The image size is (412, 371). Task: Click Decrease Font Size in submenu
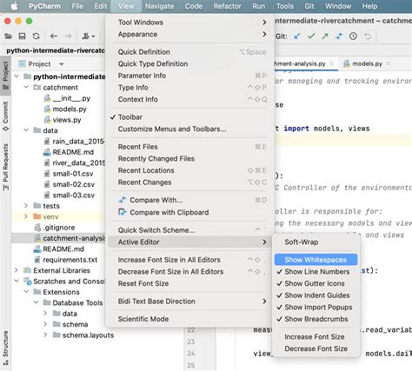(316, 348)
